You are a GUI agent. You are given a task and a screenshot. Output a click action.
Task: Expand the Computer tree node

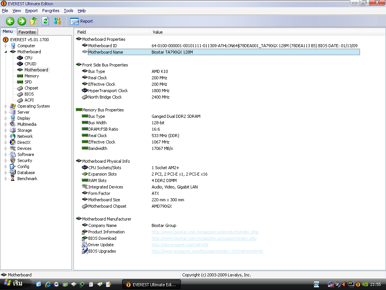(x=6, y=46)
